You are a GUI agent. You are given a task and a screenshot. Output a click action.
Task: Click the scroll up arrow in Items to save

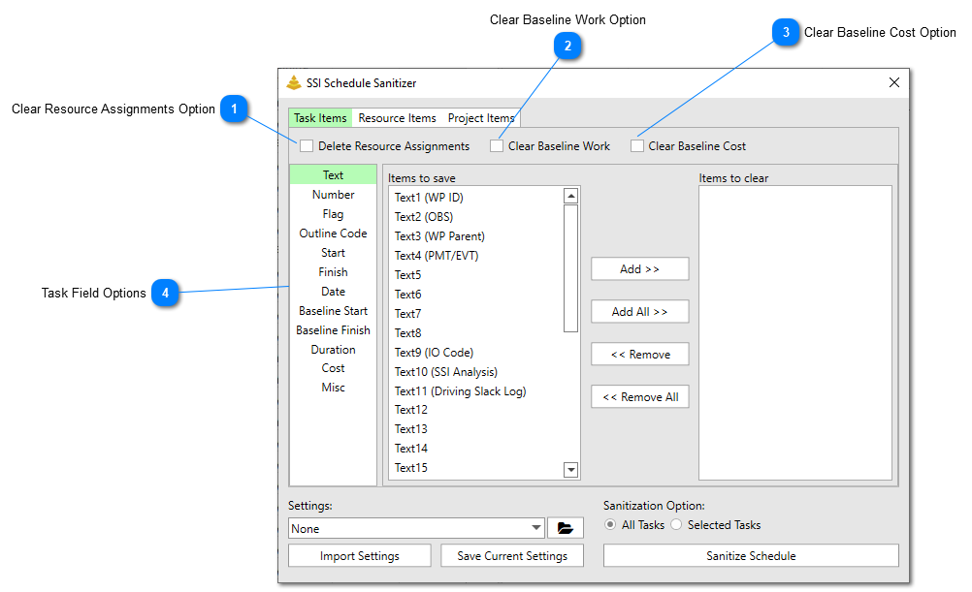tap(571, 196)
